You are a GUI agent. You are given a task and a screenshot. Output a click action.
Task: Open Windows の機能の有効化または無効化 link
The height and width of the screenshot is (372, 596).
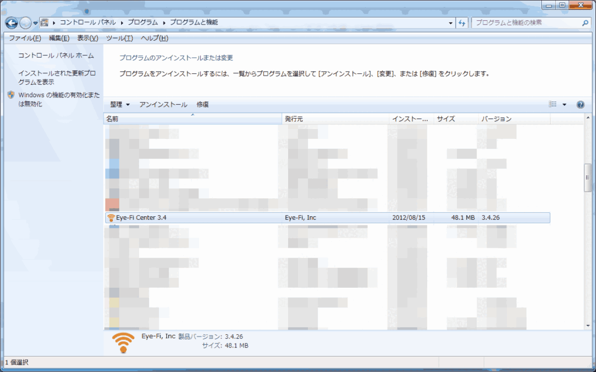[59, 99]
